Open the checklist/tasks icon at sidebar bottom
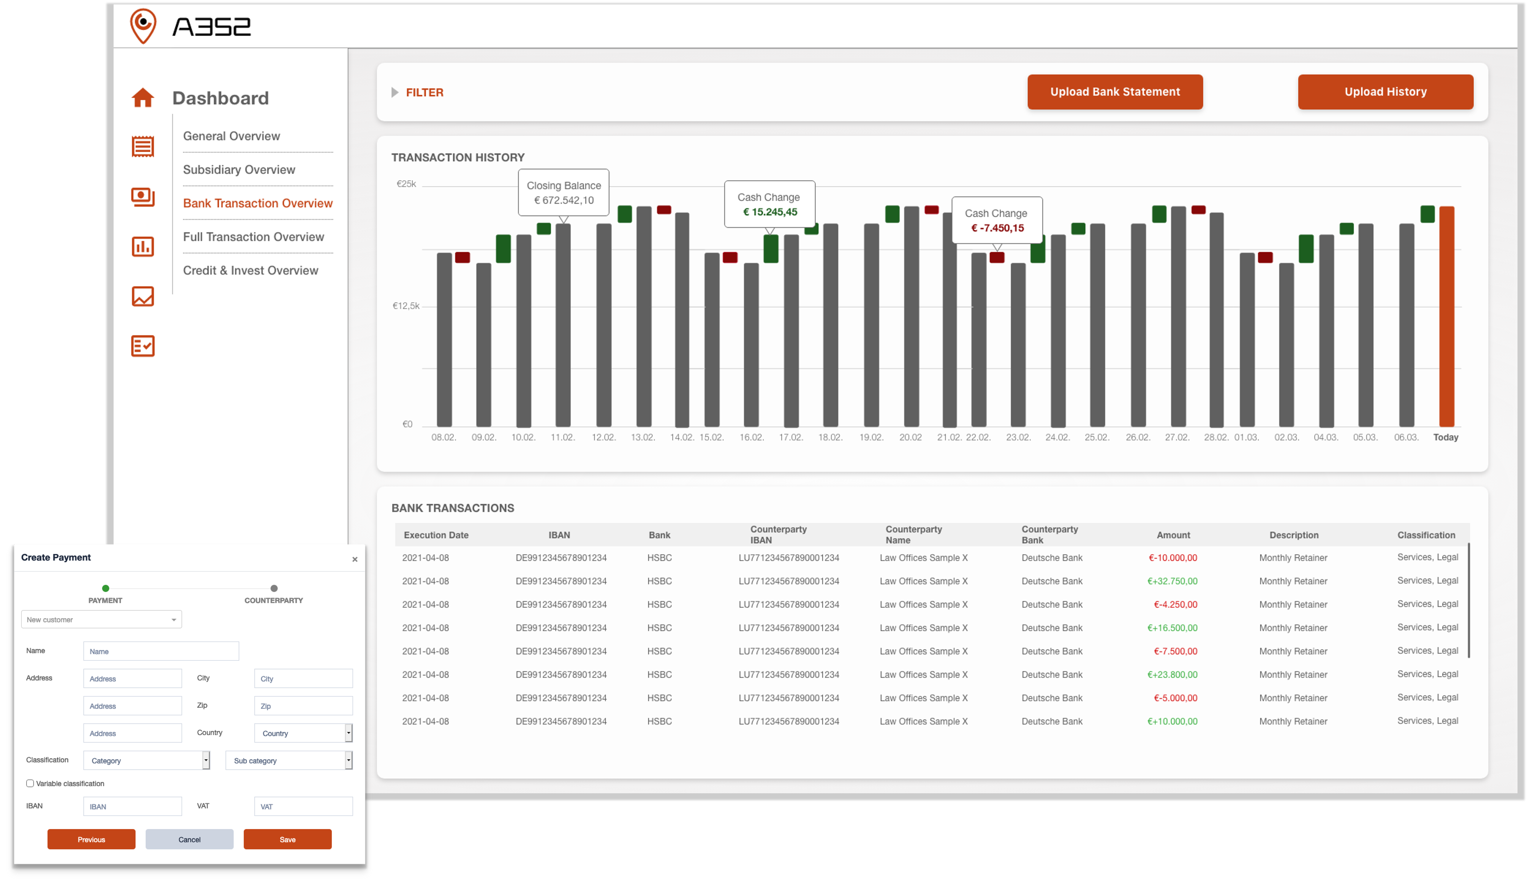 [143, 346]
